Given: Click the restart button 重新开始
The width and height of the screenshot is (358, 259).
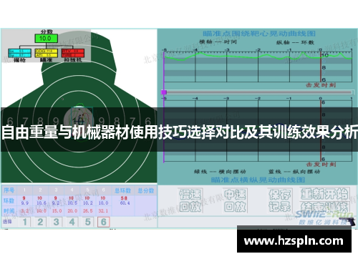Looking at the screenshot, I should pos(324,194).
